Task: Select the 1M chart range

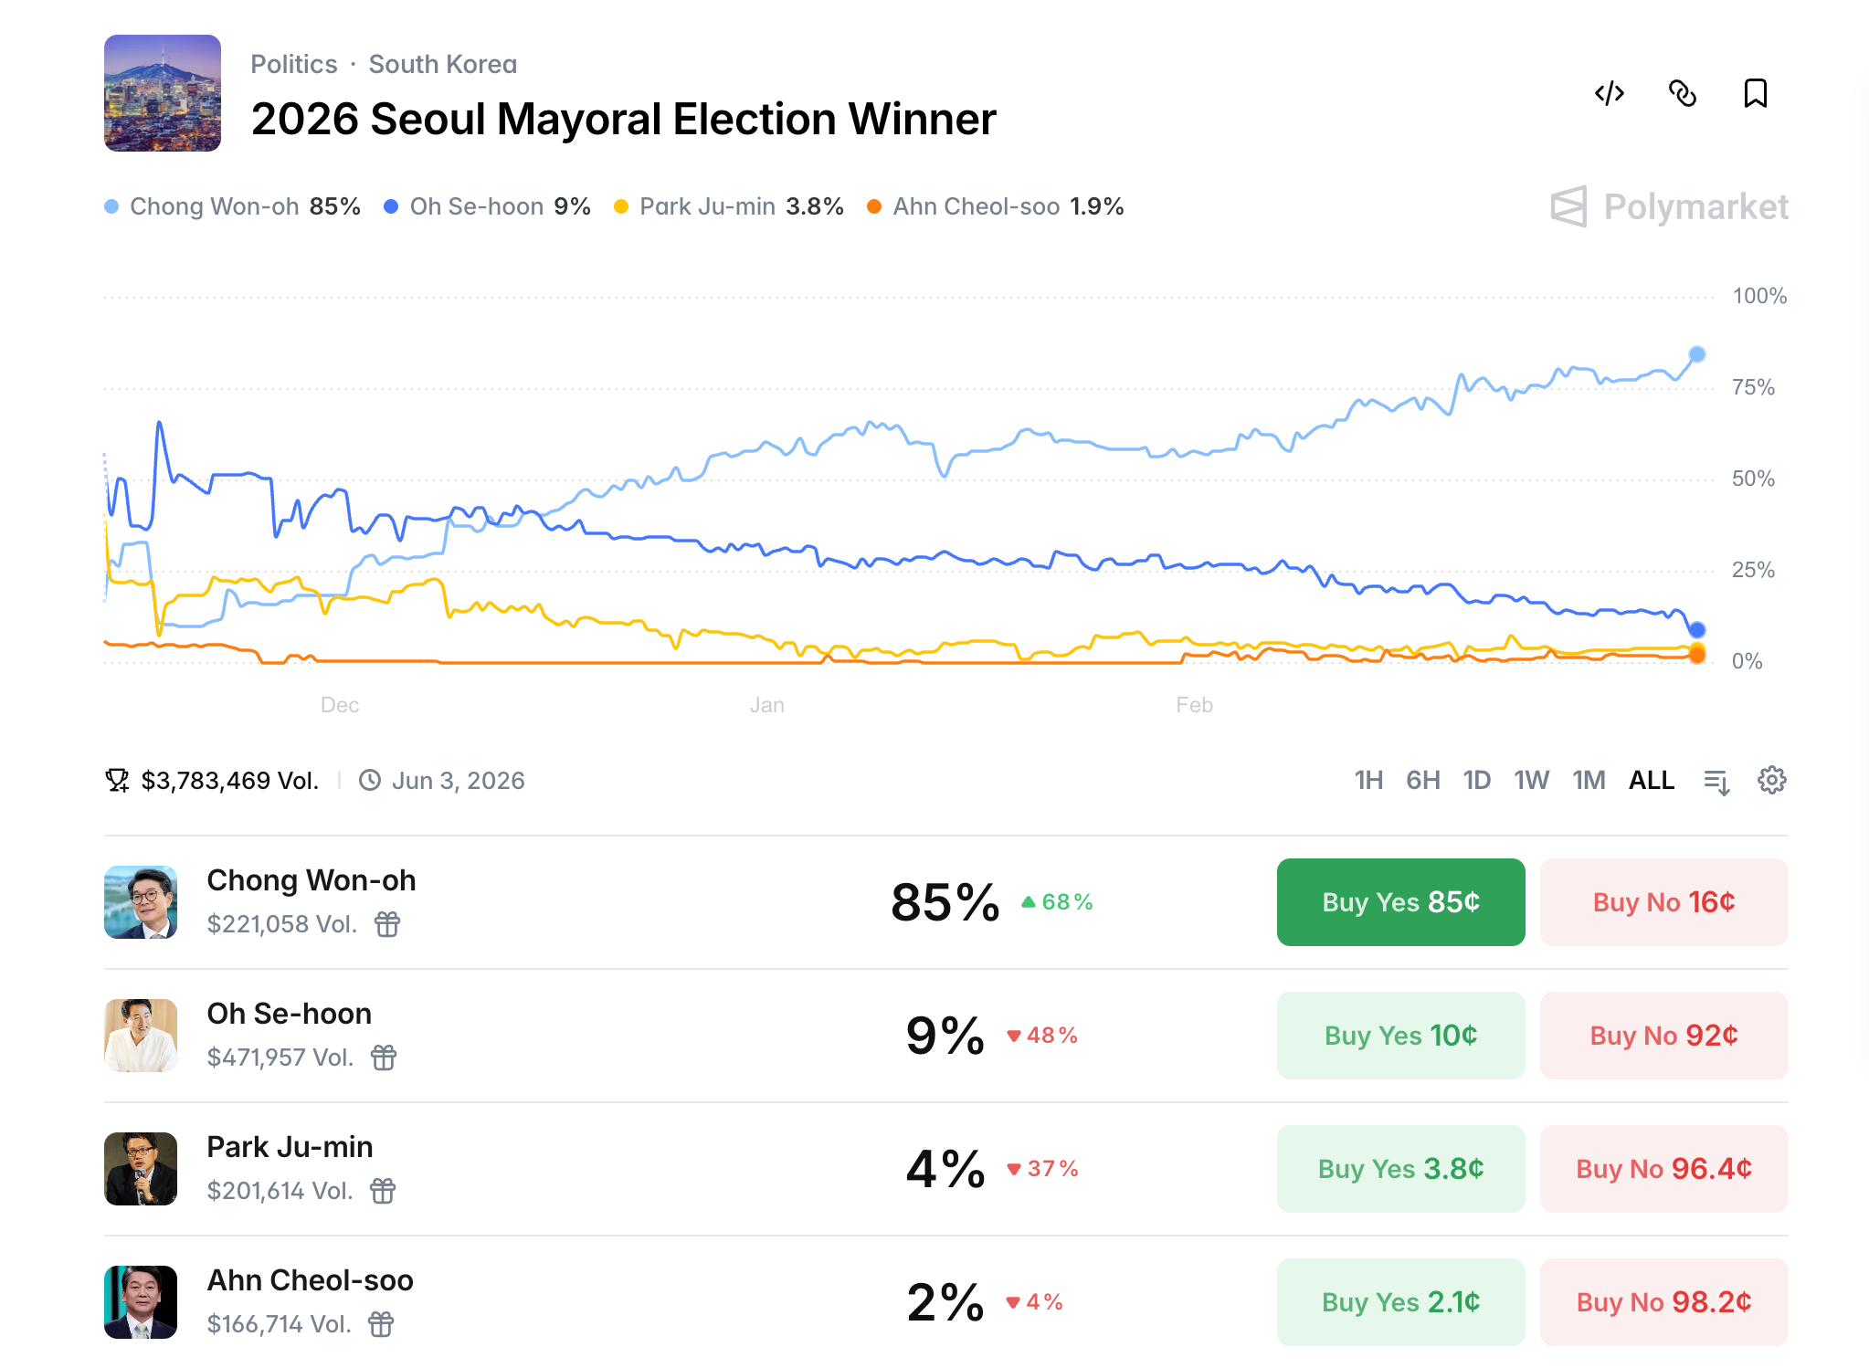Action: click(1589, 781)
